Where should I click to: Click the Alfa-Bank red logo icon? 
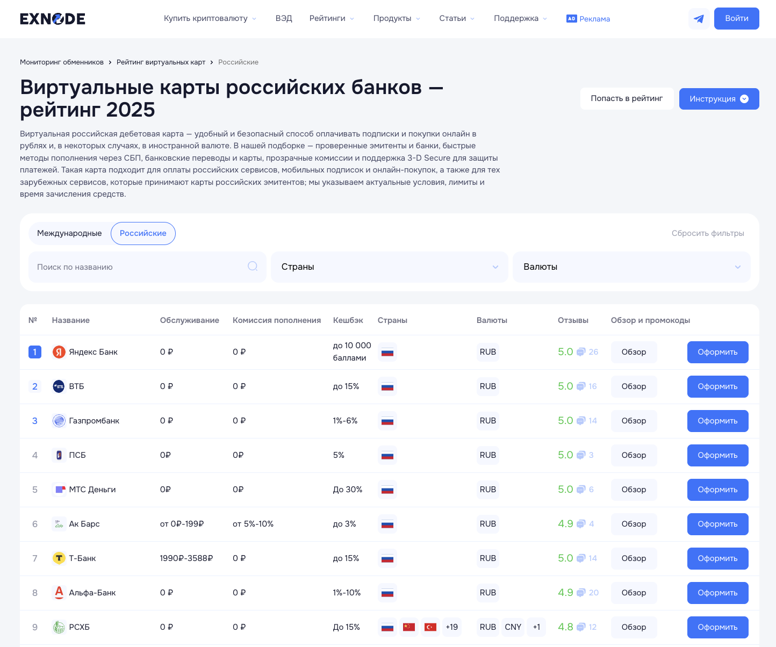coord(59,592)
